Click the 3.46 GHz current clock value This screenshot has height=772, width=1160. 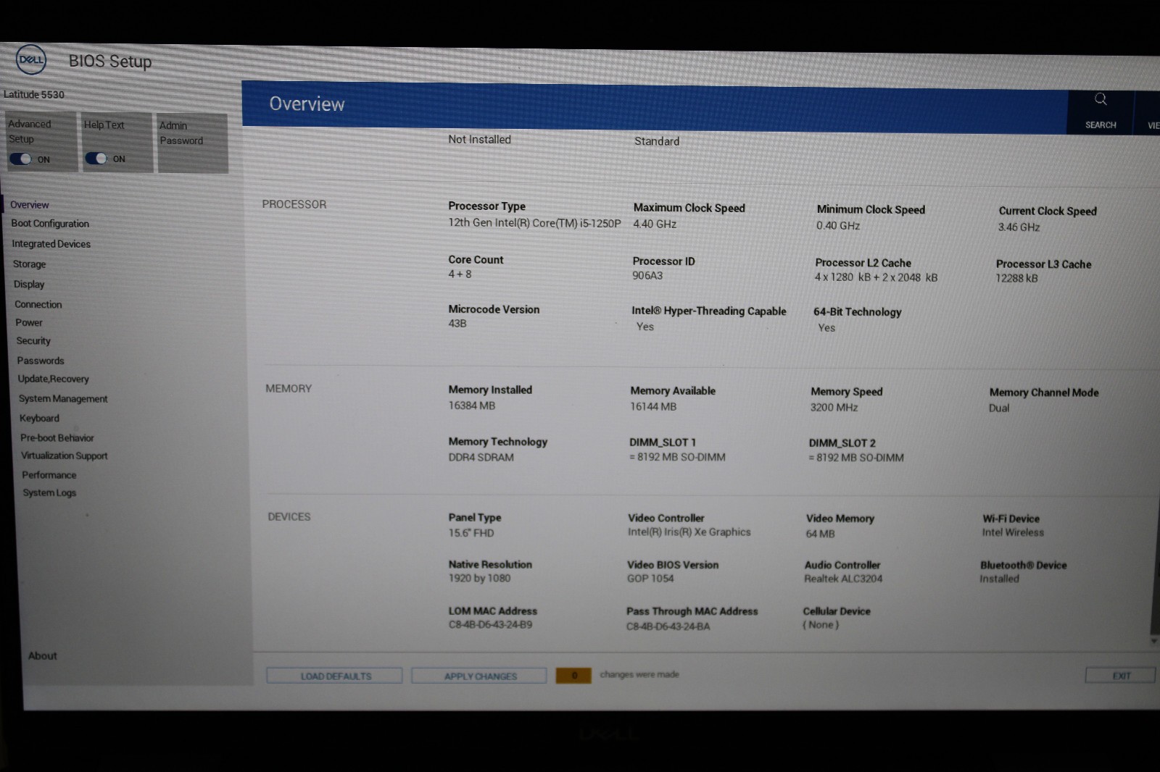point(1019,227)
